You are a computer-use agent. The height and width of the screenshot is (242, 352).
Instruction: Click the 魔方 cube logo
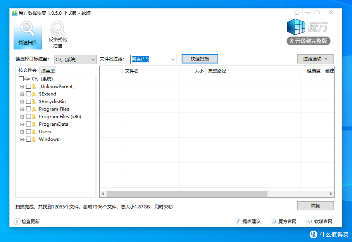pos(296,27)
